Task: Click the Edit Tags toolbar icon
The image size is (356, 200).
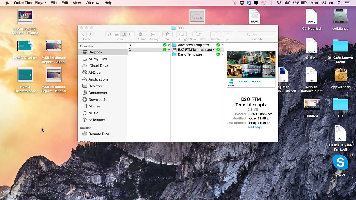Action: tap(181, 34)
